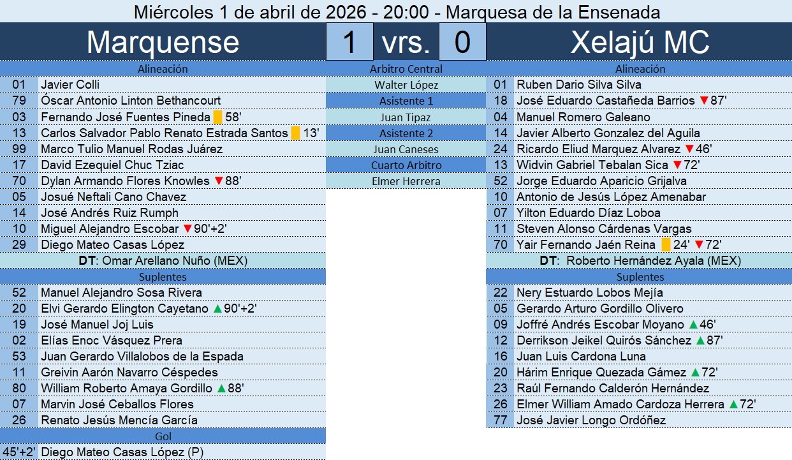Click the red arrow next to Miguel Alejandro Escobar
Viewport: 792px width, 460px height.
point(187,229)
